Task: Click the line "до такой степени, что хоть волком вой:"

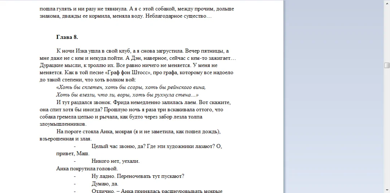Action: pyautogui.click(x=87, y=80)
